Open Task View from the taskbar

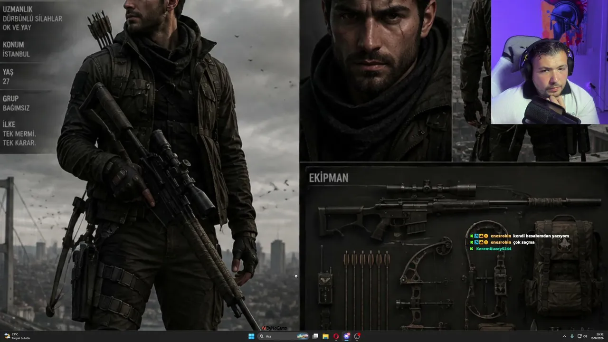pos(315,336)
